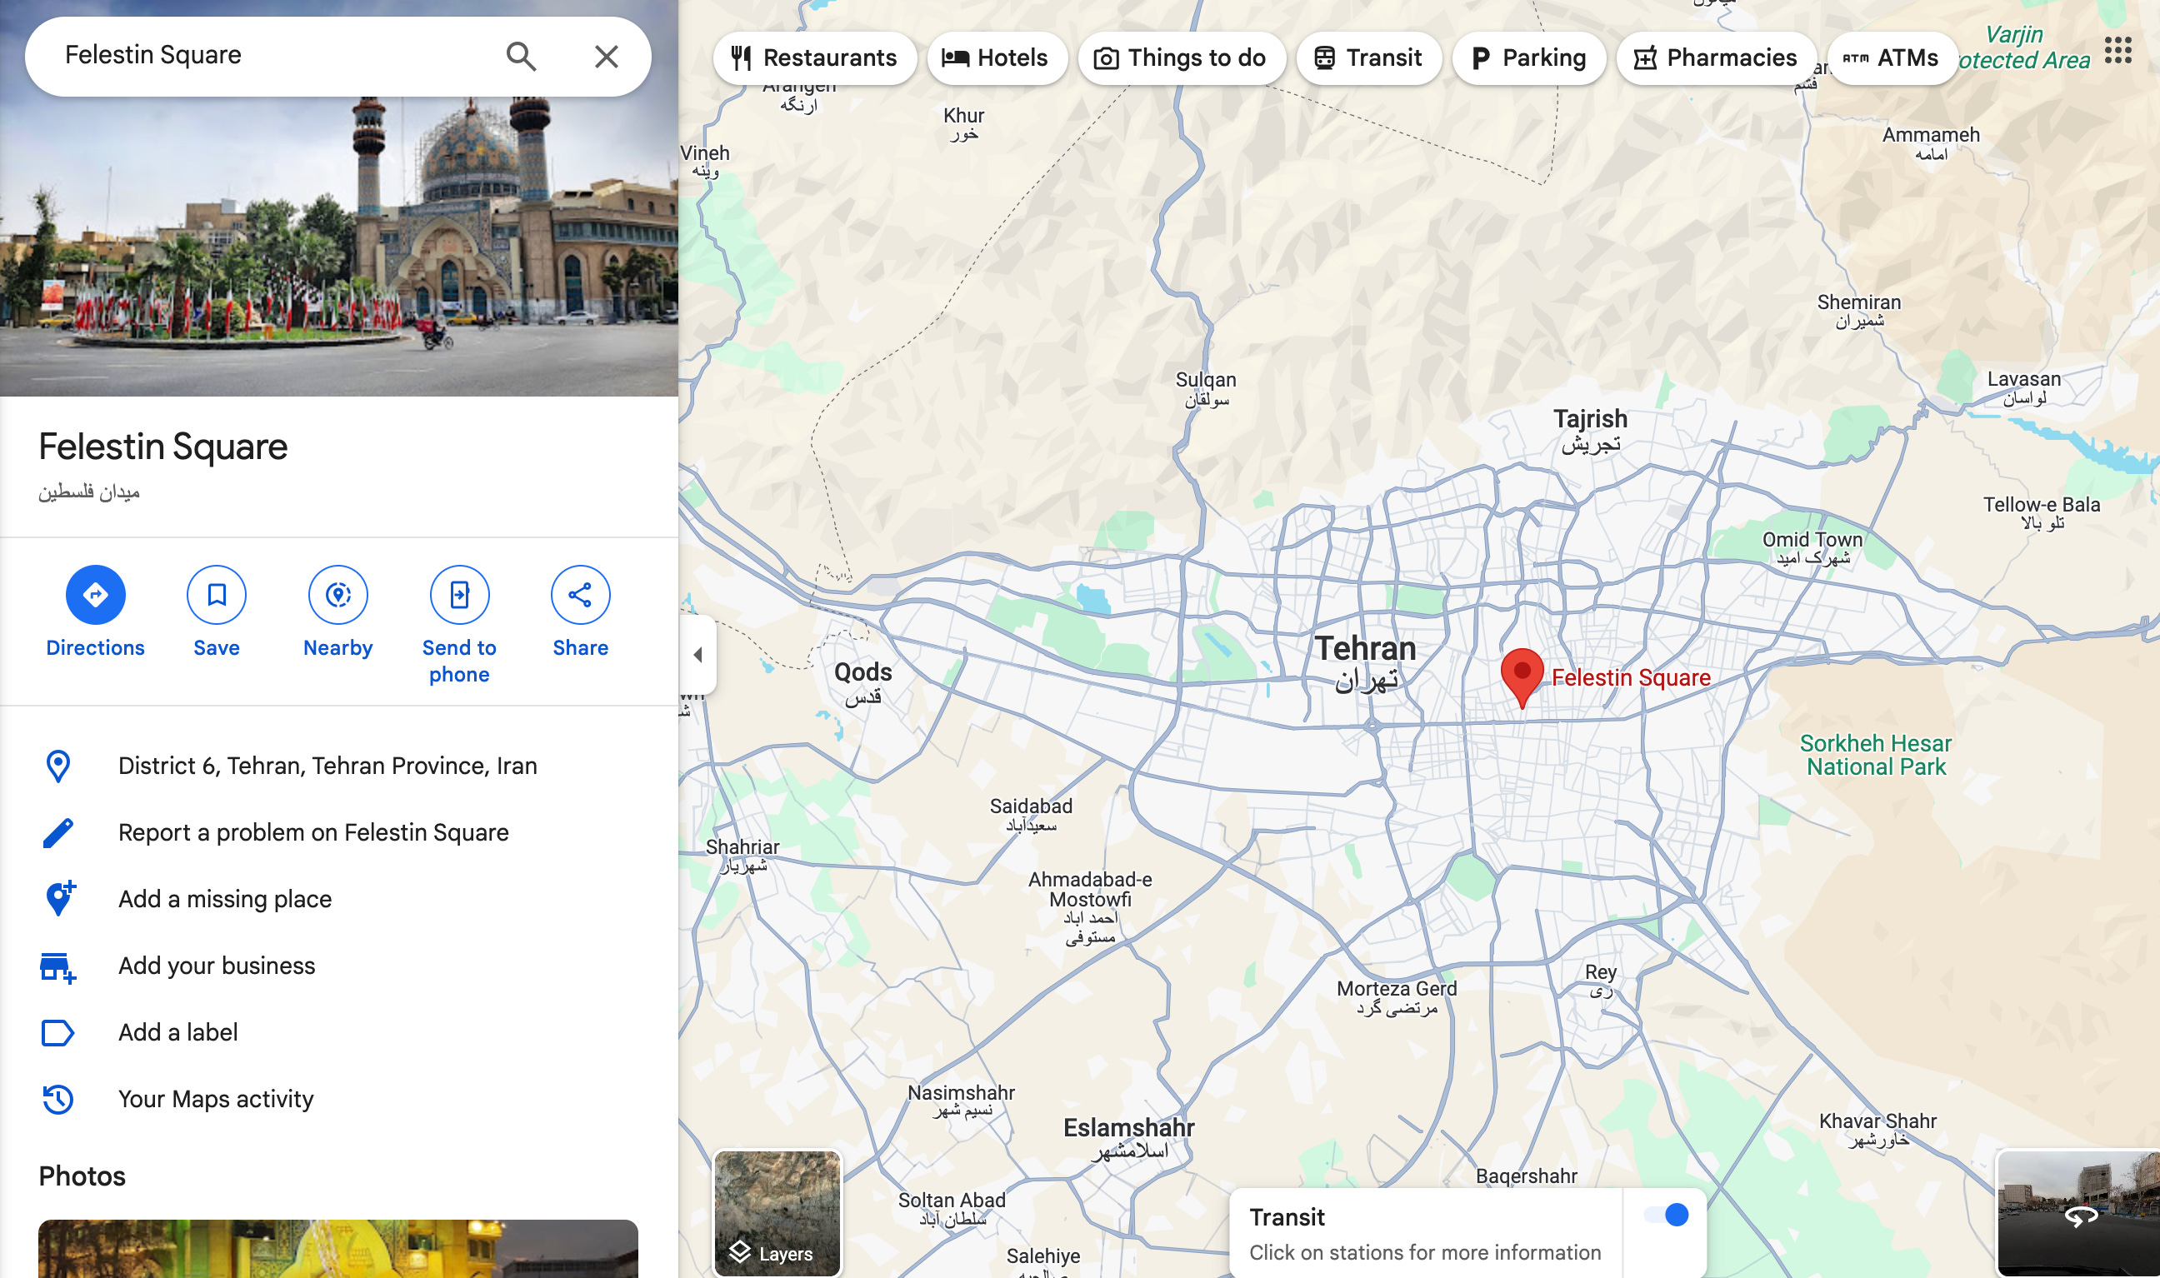Click the label tag icon
2160x1278 pixels.
point(57,1032)
